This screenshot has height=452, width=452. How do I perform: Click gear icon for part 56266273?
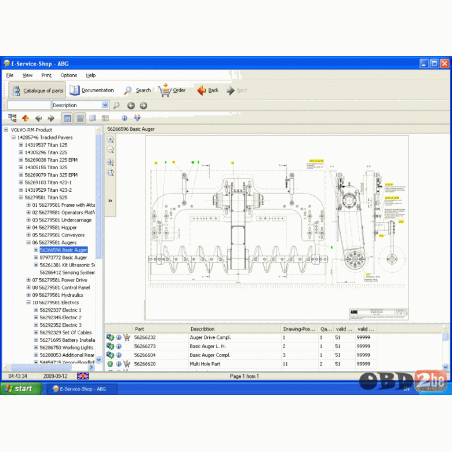(110, 346)
